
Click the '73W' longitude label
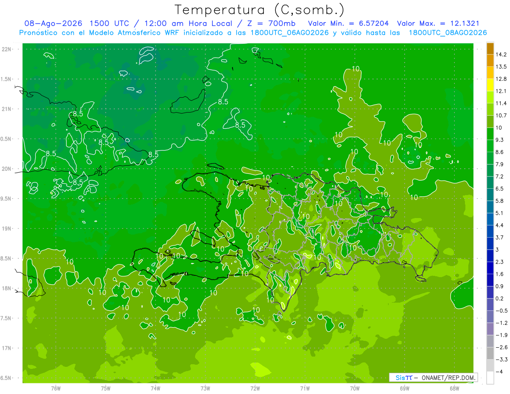coord(205,388)
